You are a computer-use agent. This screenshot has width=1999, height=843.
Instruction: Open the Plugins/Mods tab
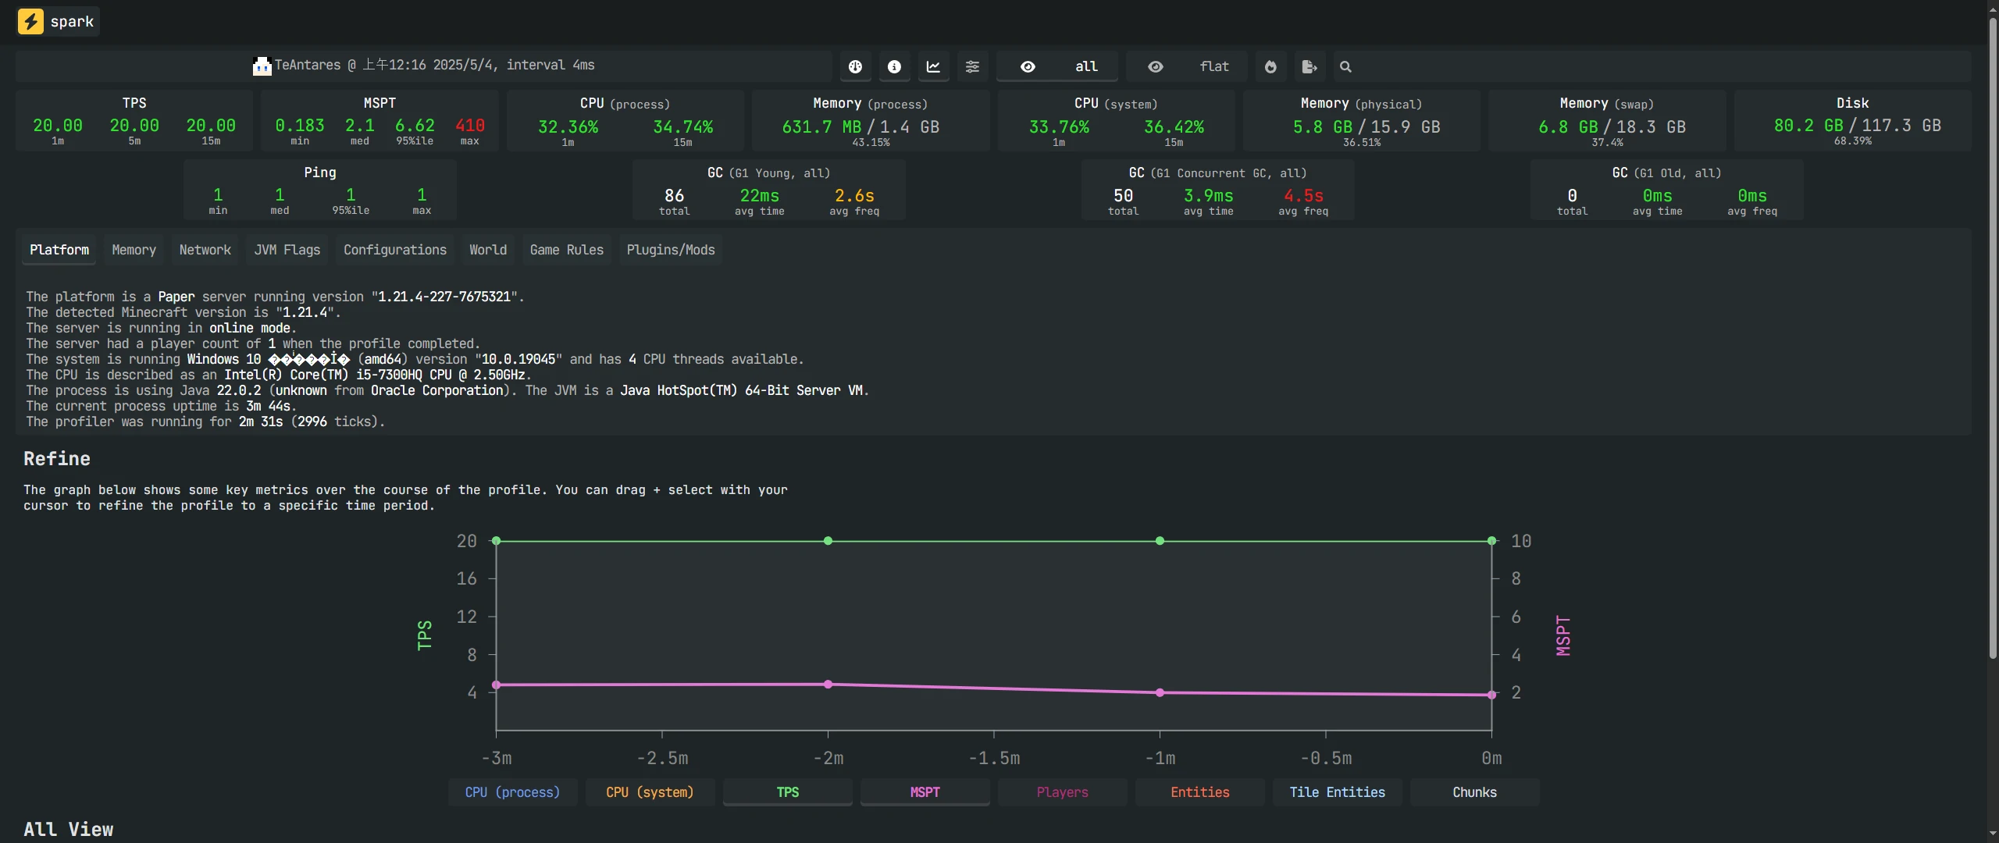point(670,250)
